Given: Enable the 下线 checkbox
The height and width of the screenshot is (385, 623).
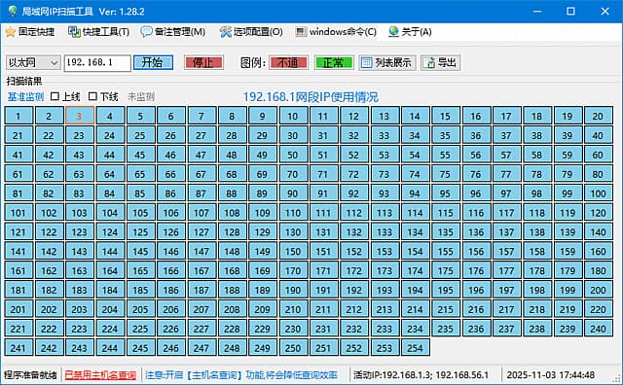Looking at the screenshot, I should 92,96.
